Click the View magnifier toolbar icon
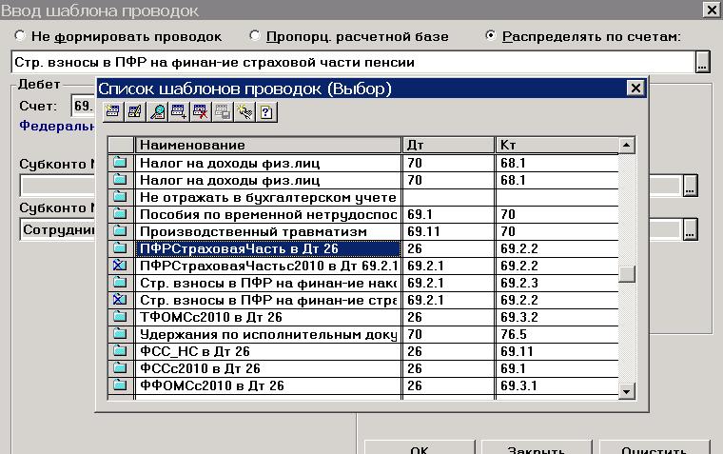Screen dimensions: 723x454 coord(157,111)
